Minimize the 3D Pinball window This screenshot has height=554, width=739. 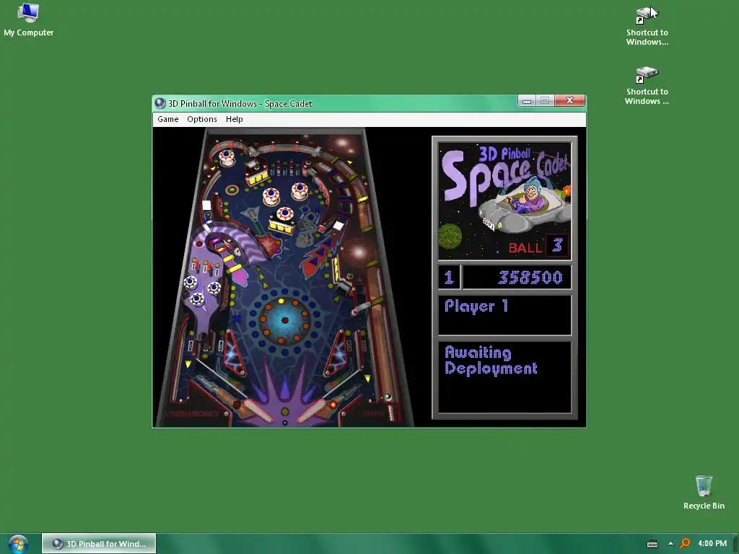(x=526, y=100)
